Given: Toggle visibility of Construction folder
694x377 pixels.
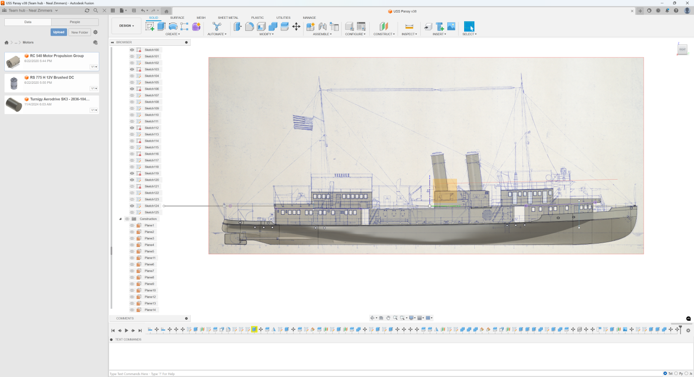Looking at the screenshot, I should pyautogui.click(x=127, y=219).
